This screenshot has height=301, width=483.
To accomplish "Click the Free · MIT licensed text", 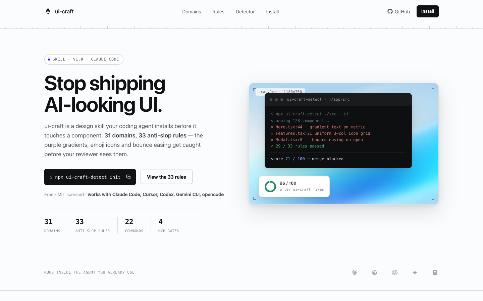I will pyautogui.click(x=64, y=194).
